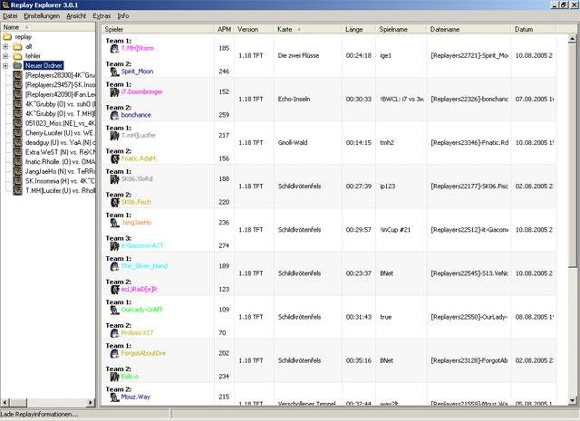Sort tree by the Name header
Screen dimensions: 580x421
[48, 27]
